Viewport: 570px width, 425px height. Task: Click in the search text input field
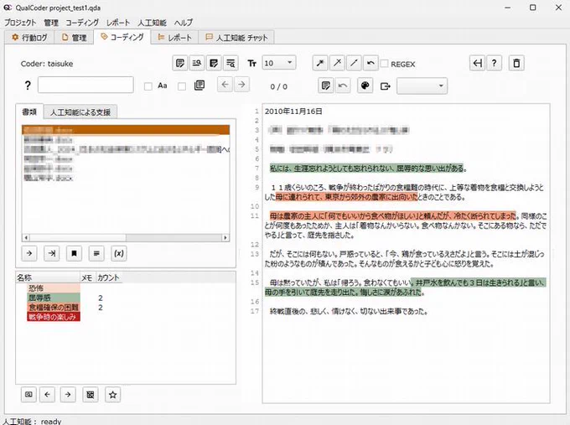85,85
